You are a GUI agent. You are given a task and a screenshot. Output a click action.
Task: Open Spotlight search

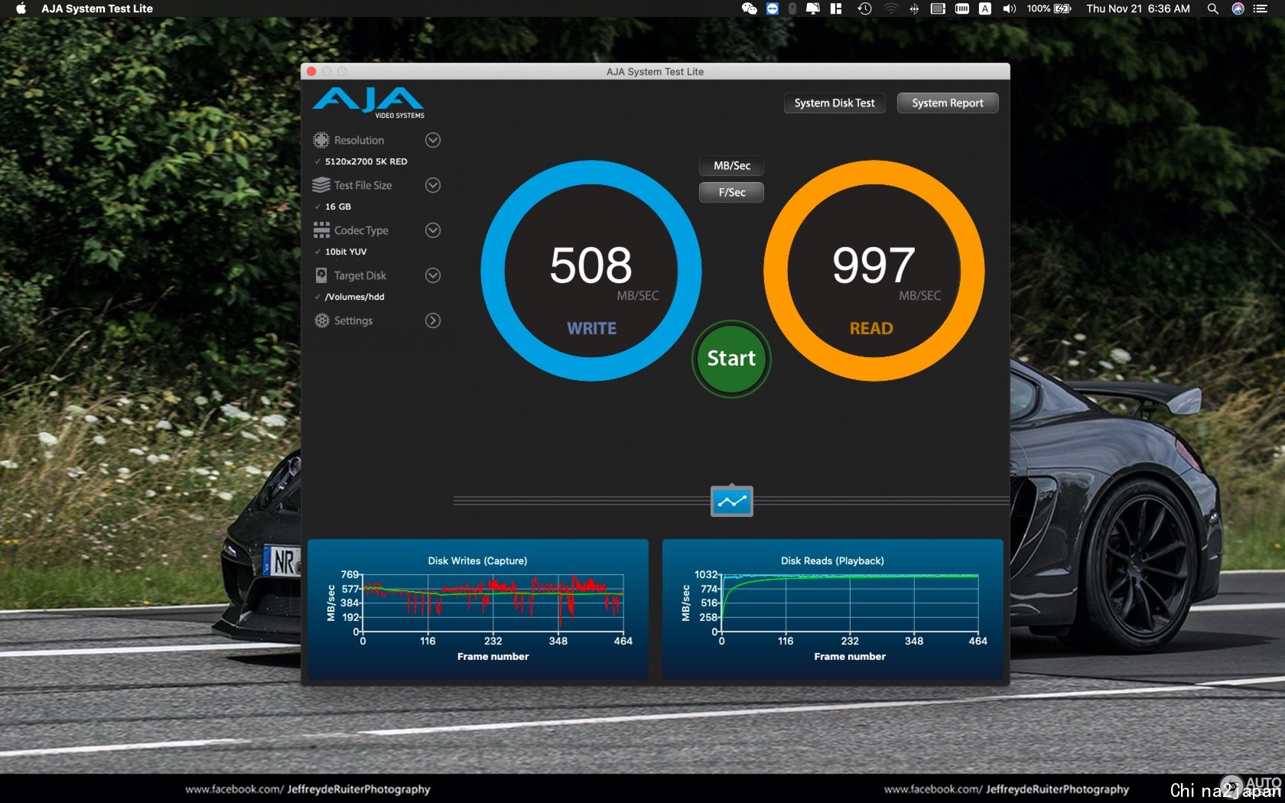1212,8
